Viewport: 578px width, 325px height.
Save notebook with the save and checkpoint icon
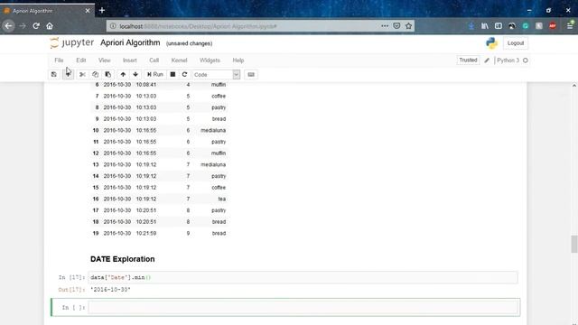[x=54, y=74]
